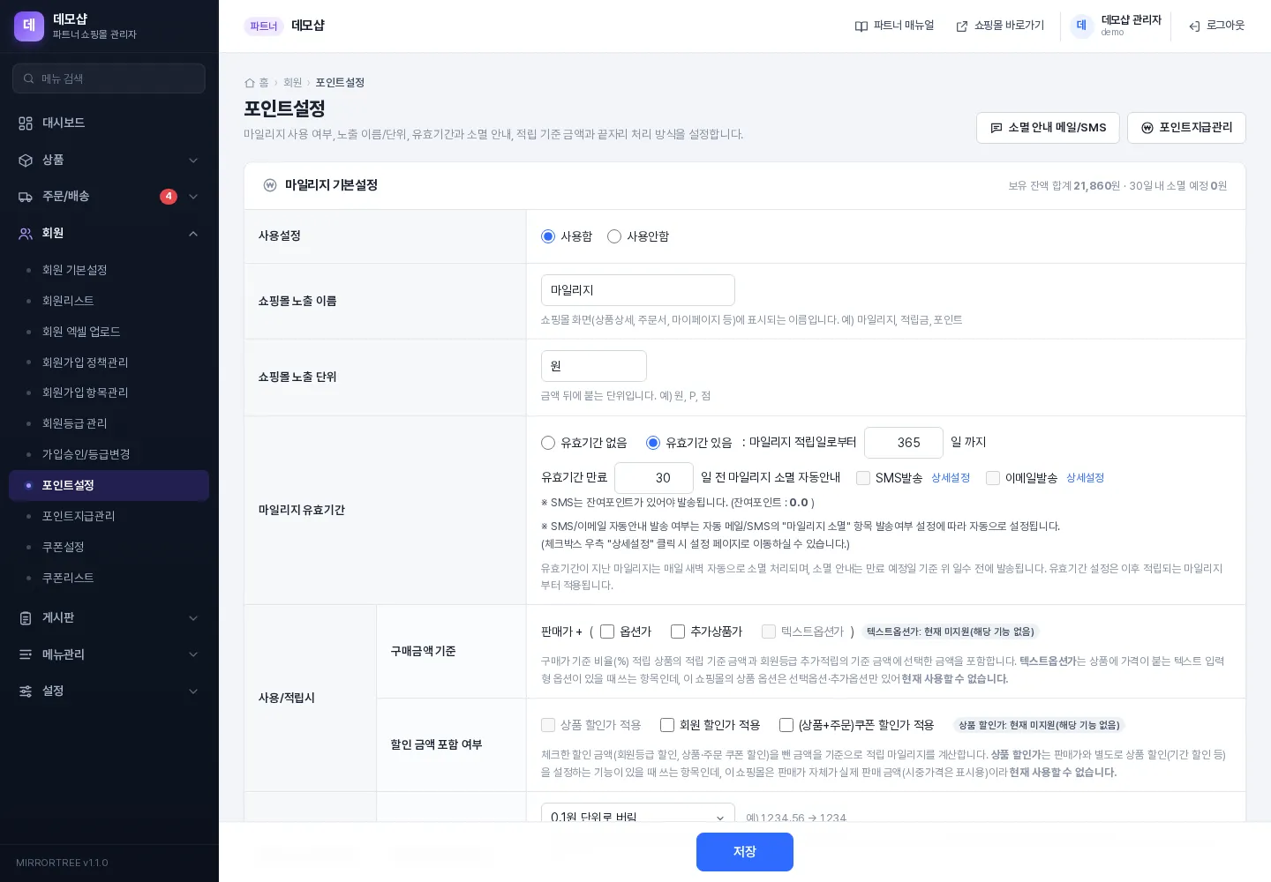Click the 상품 box icon
The width and height of the screenshot is (1271, 882).
point(26,161)
